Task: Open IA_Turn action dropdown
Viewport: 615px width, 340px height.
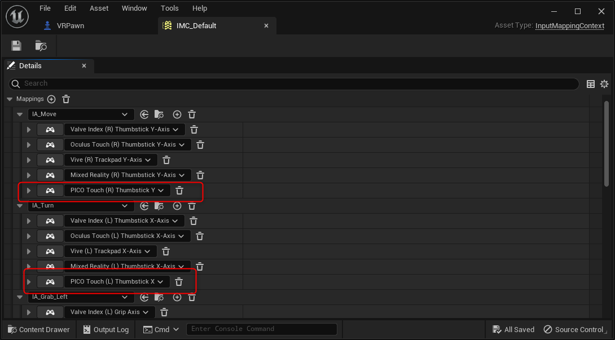Action: [x=81, y=205]
